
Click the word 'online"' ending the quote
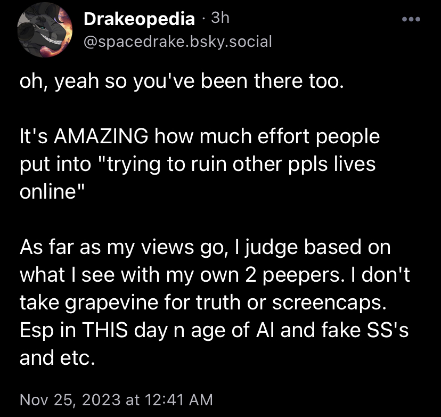coord(52,191)
